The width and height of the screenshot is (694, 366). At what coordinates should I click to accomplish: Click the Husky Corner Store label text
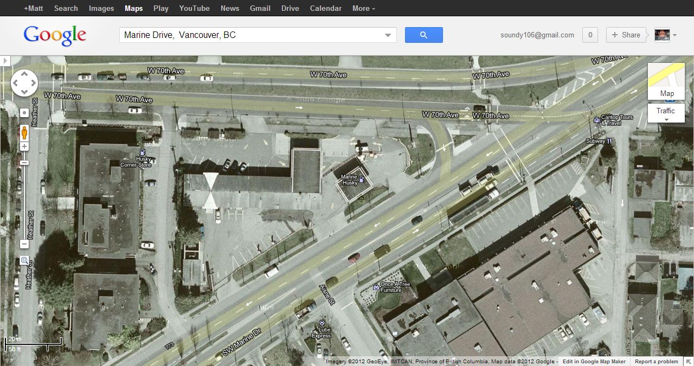(136, 162)
